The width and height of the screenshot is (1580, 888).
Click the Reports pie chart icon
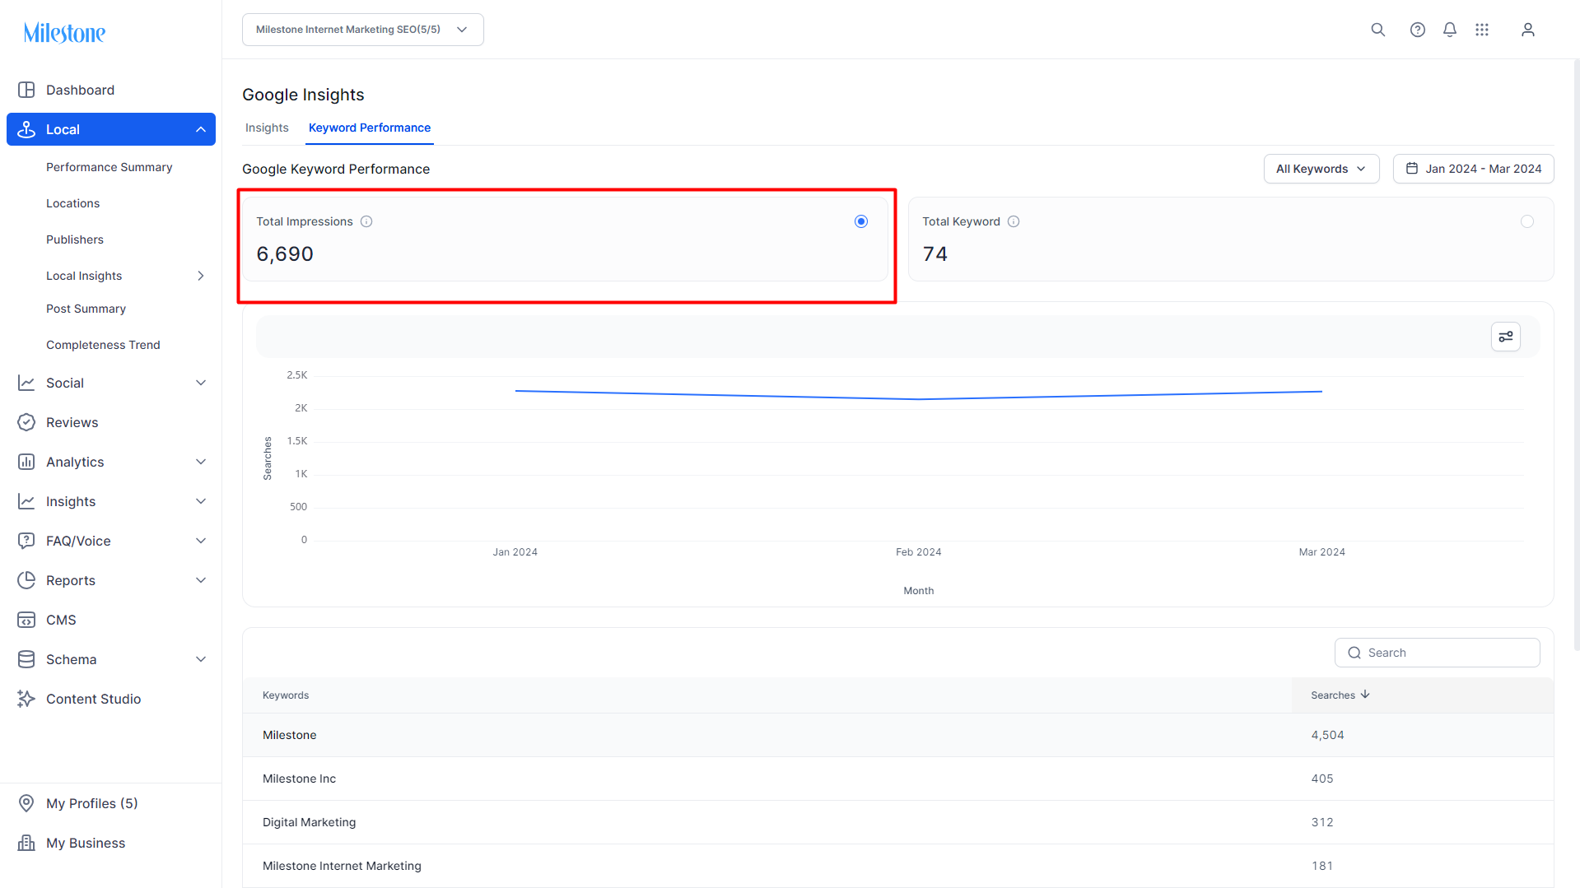point(26,580)
